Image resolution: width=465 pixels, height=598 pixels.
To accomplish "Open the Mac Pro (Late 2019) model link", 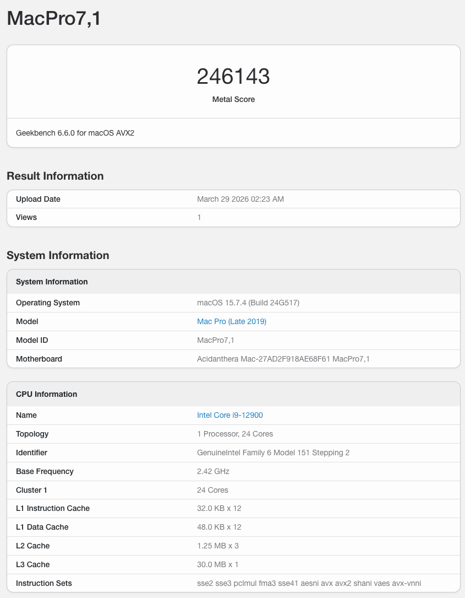I will 231,321.
